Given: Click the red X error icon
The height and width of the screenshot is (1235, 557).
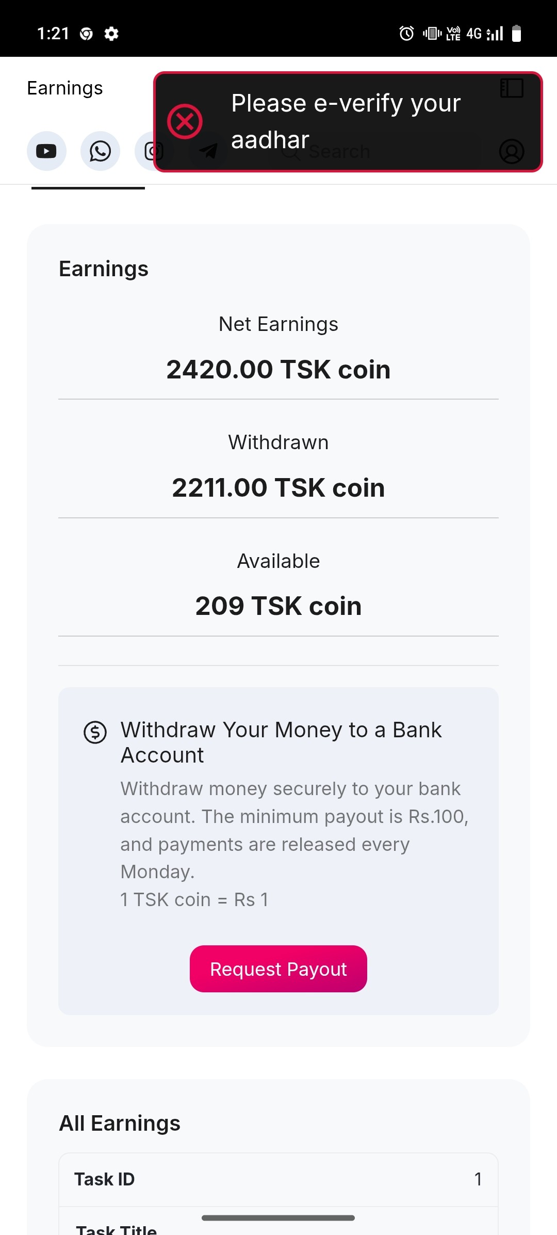Looking at the screenshot, I should pos(185,122).
